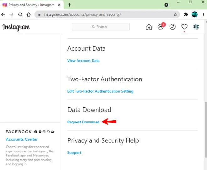Open Edit Two-Factor Authentication Setting link

click(100, 91)
